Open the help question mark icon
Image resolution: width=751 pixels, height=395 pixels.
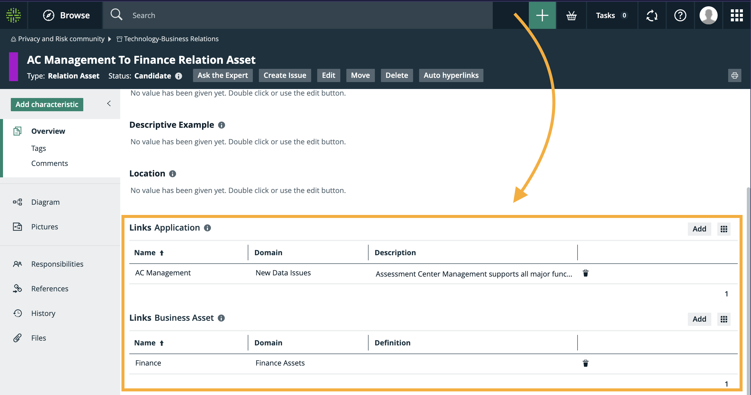(x=680, y=15)
